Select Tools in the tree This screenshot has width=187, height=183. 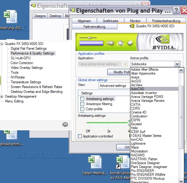[x=15, y=72]
